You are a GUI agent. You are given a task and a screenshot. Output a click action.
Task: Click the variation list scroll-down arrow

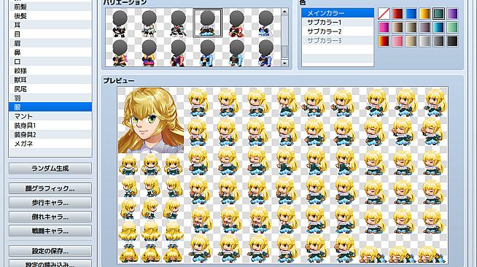284,63
